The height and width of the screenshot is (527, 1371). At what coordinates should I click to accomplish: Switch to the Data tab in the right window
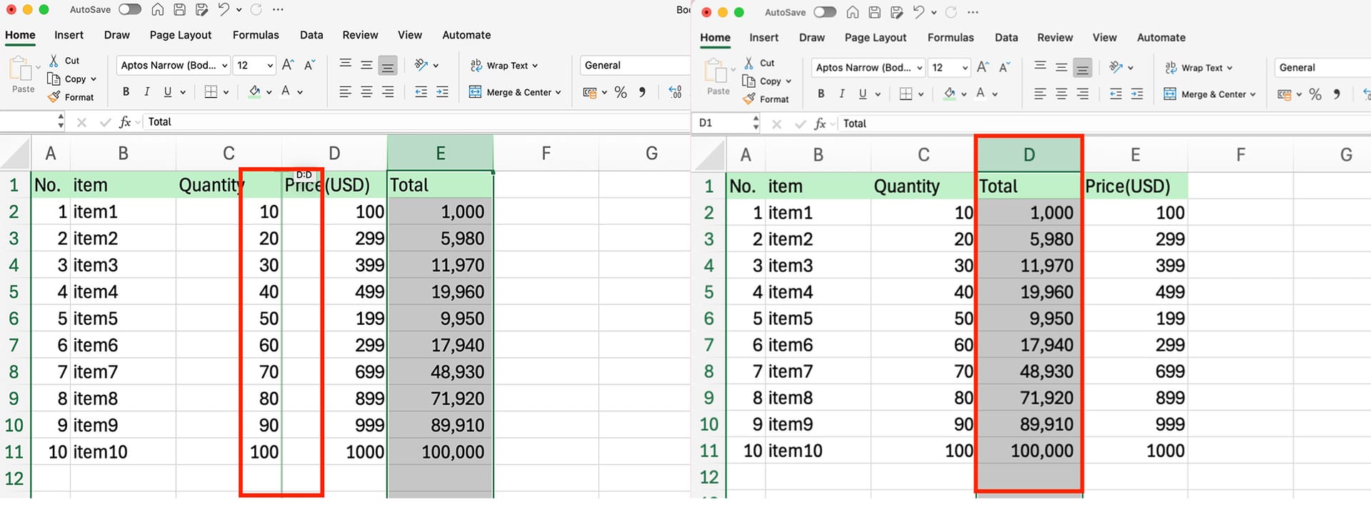(1006, 37)
